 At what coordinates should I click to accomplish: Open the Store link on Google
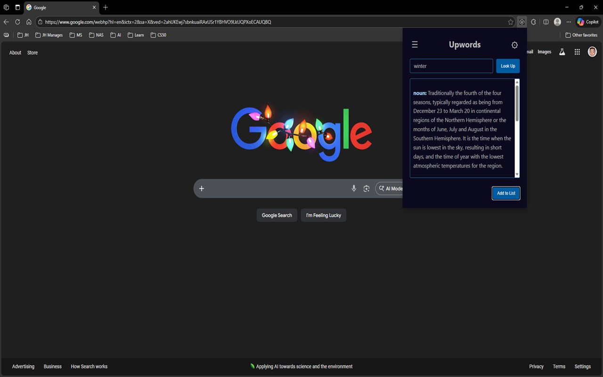(33, 52)
